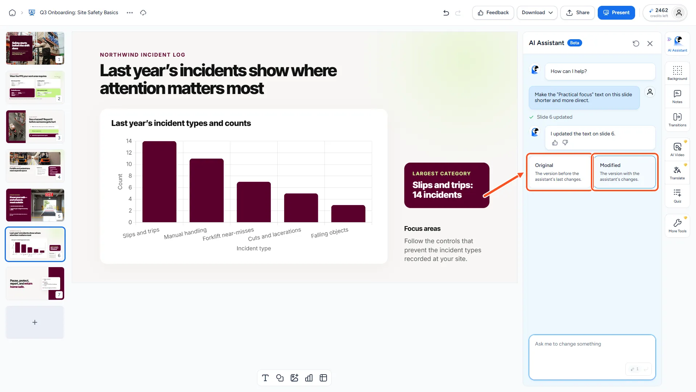Open the Download dropdown
The height and width of the screenshot is (392, 696).
click(537, 13)
